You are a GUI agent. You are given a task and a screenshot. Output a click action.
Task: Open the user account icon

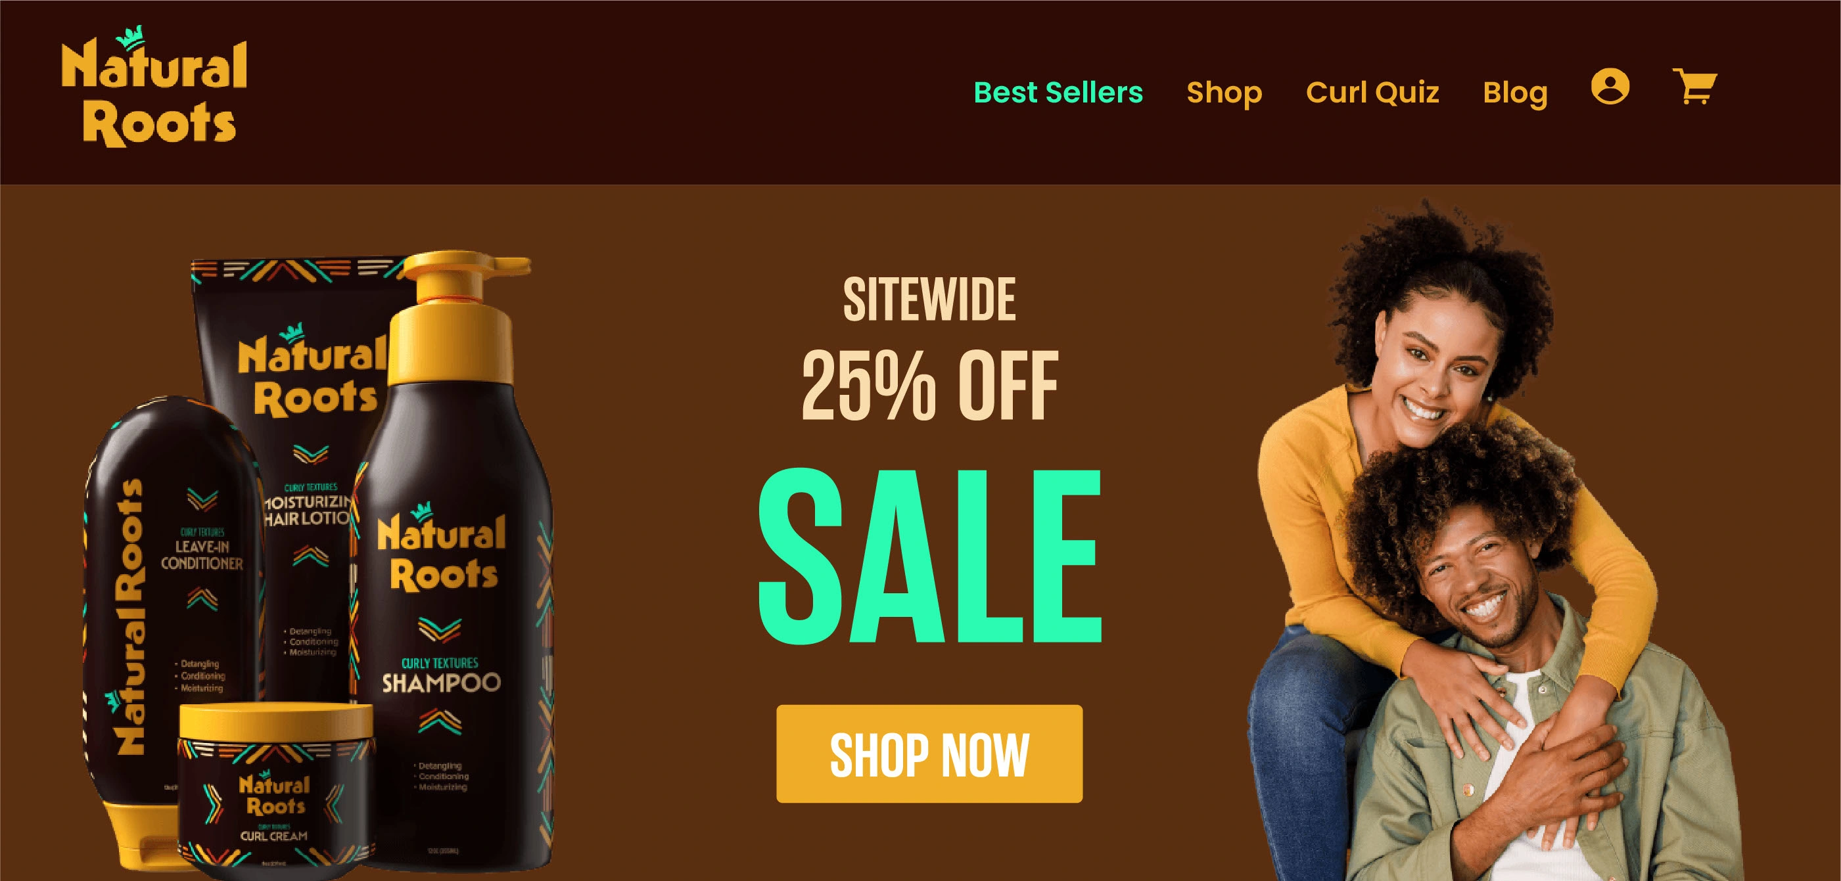1610,87
